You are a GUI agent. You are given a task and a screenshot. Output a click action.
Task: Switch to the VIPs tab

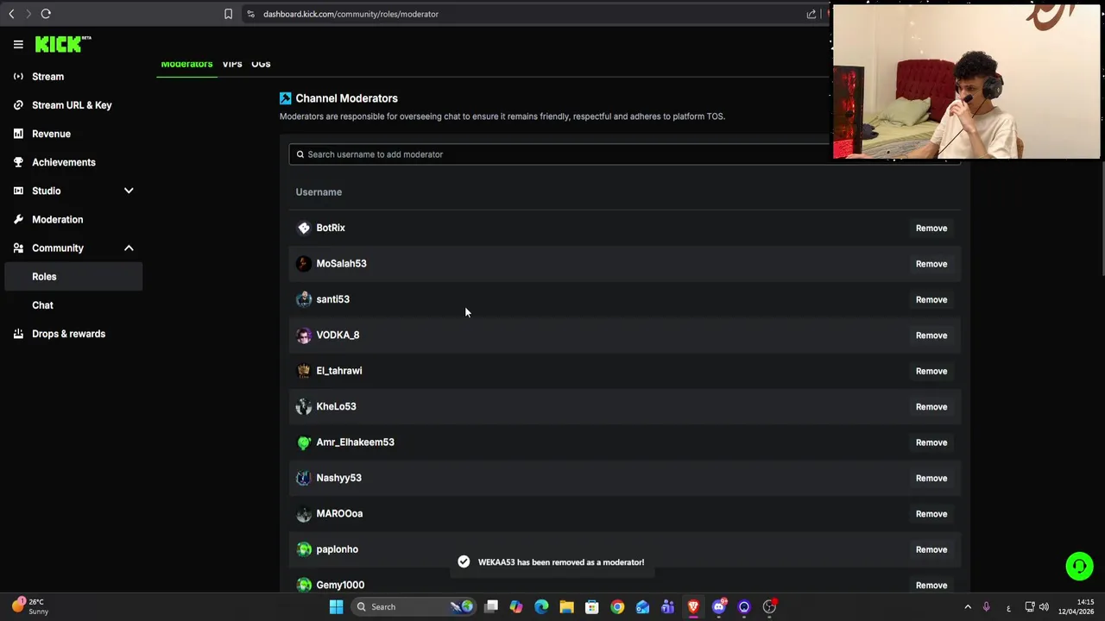[232, 65]
